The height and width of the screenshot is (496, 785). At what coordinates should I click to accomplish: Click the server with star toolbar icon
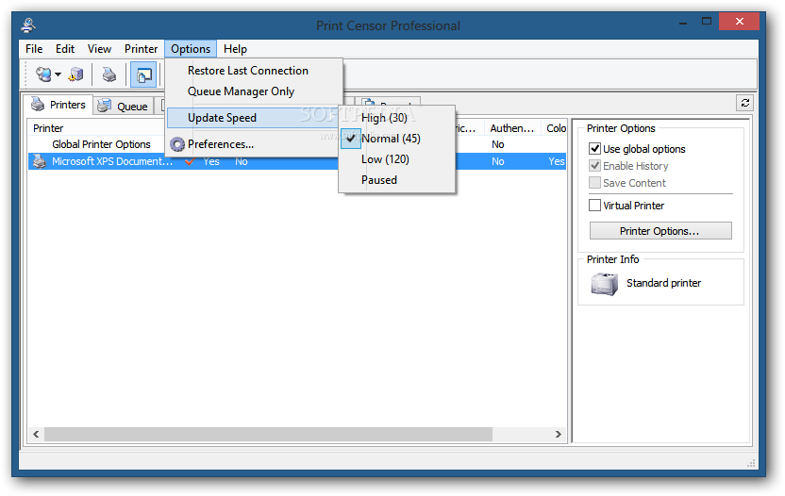(x=75, y=74)
